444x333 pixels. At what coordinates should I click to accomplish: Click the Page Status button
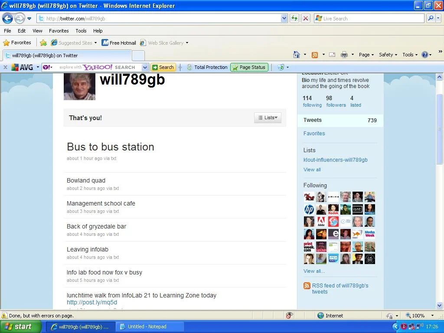[x=249, y=67]
